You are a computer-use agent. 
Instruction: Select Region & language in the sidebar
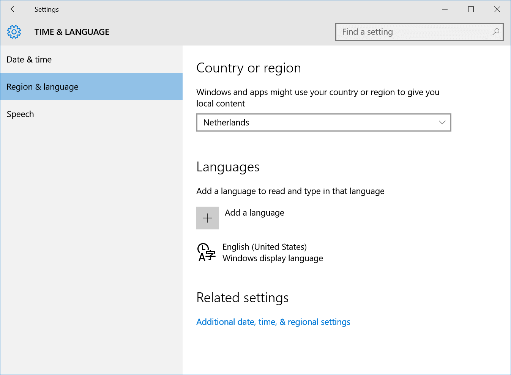[91, 87]
